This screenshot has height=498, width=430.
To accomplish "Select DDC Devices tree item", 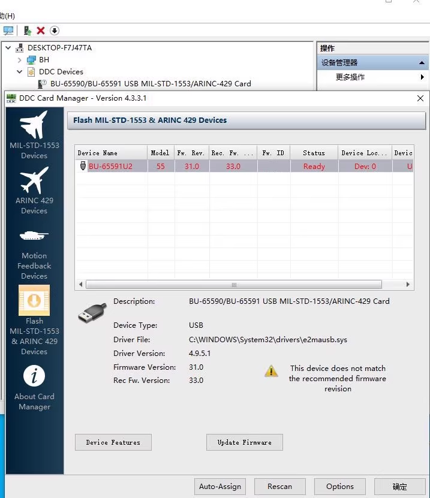I will point(61,72).
